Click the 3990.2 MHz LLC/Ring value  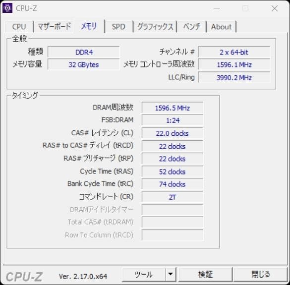pos(234,77)
